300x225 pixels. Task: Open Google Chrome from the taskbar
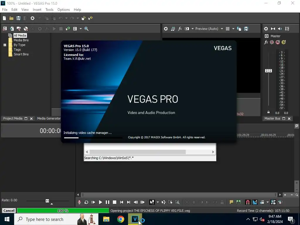[x=120, y=219]
